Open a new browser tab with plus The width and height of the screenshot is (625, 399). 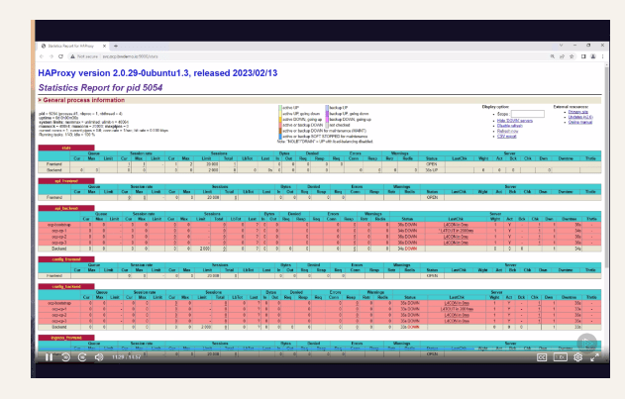pyautogui.click(x=116, y=47)
